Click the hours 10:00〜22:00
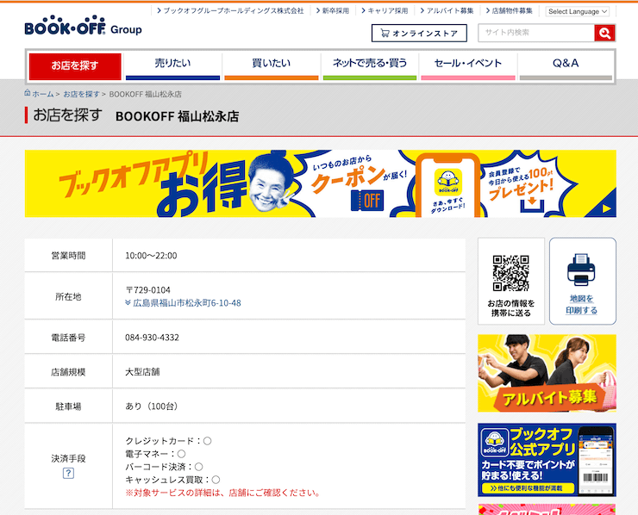This screenshot has height=515, width=638. pyautogui.click(x=151, y=256)
